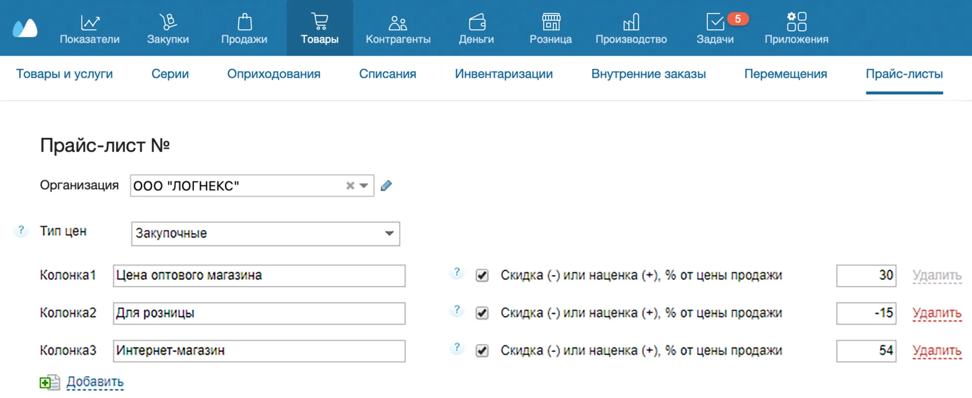Click the Колонка3 label
972x398 pixels.
(68, 350)
